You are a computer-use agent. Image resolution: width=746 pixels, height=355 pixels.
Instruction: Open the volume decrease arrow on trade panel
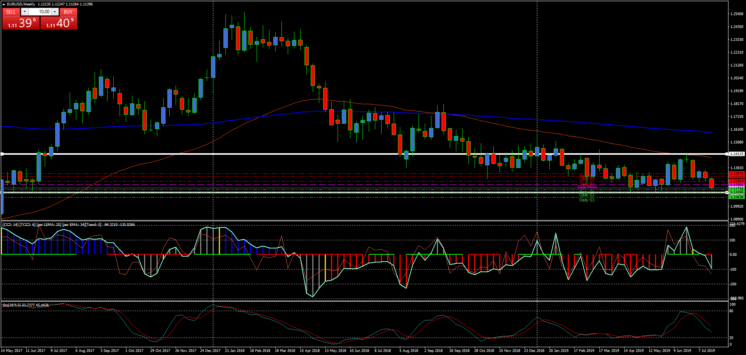(25, 12)
